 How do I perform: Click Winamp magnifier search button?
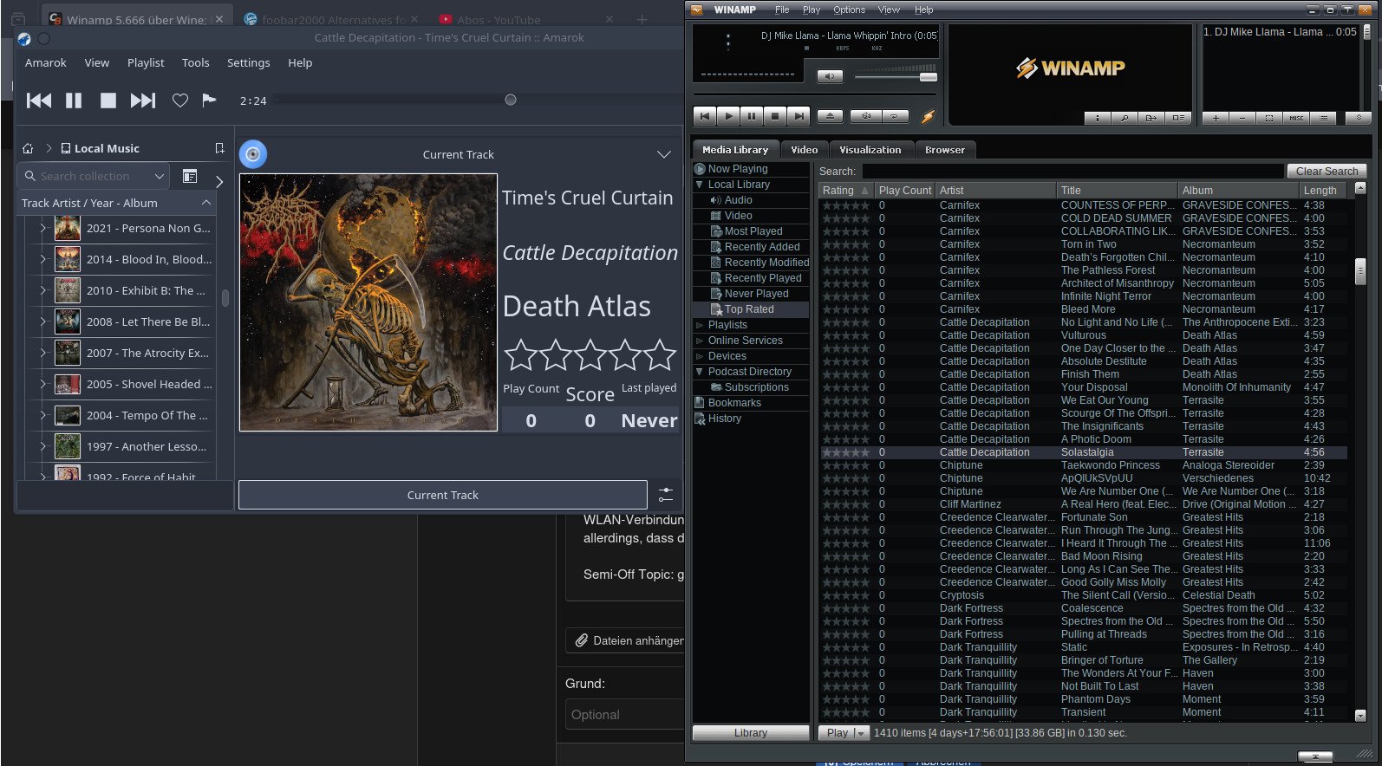click(1124, 118)
